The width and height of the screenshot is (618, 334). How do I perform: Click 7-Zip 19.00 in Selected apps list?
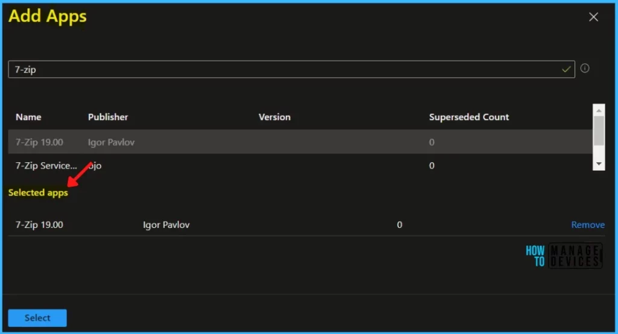(39, 224)
